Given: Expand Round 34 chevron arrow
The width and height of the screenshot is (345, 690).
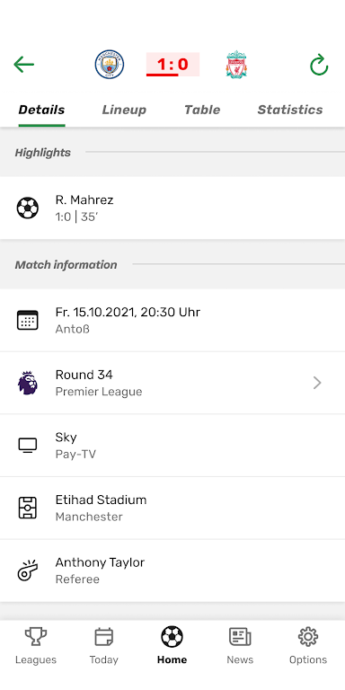Looking at the screenshot, I should 317,383.
